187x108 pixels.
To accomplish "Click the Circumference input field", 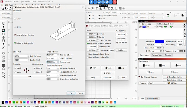I will (x=52, y=62).
